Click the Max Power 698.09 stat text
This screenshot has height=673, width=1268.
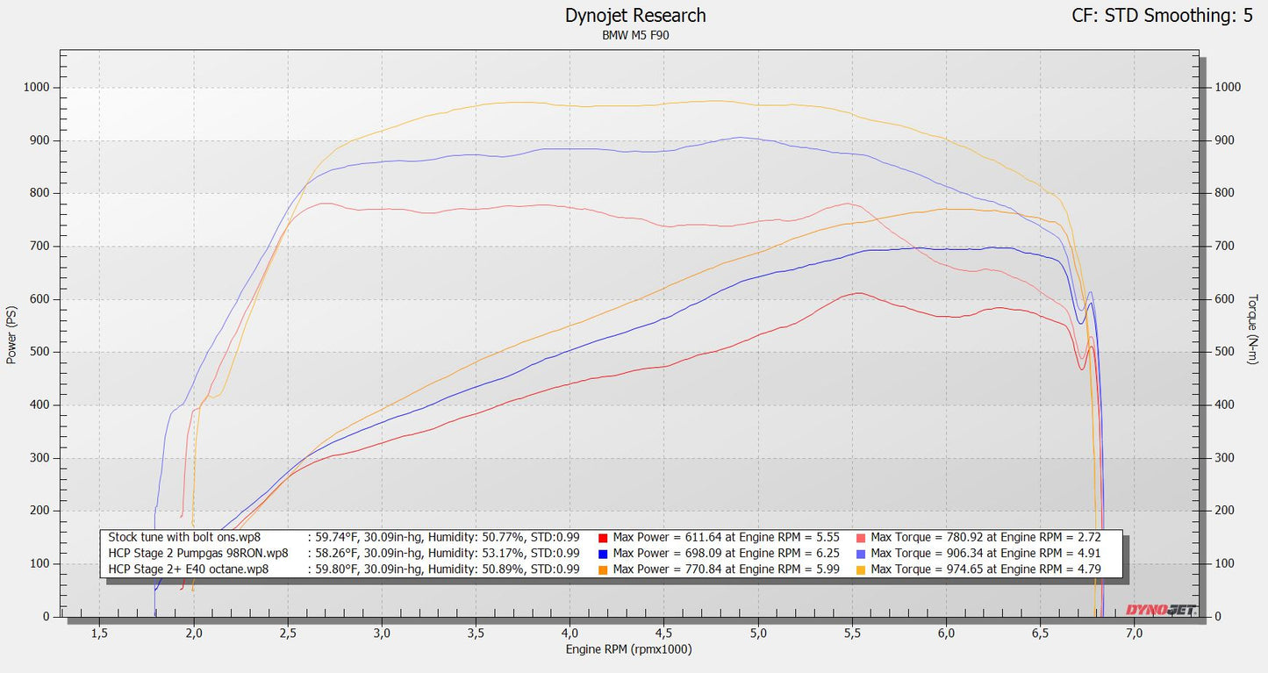click(x=728, y=553)
